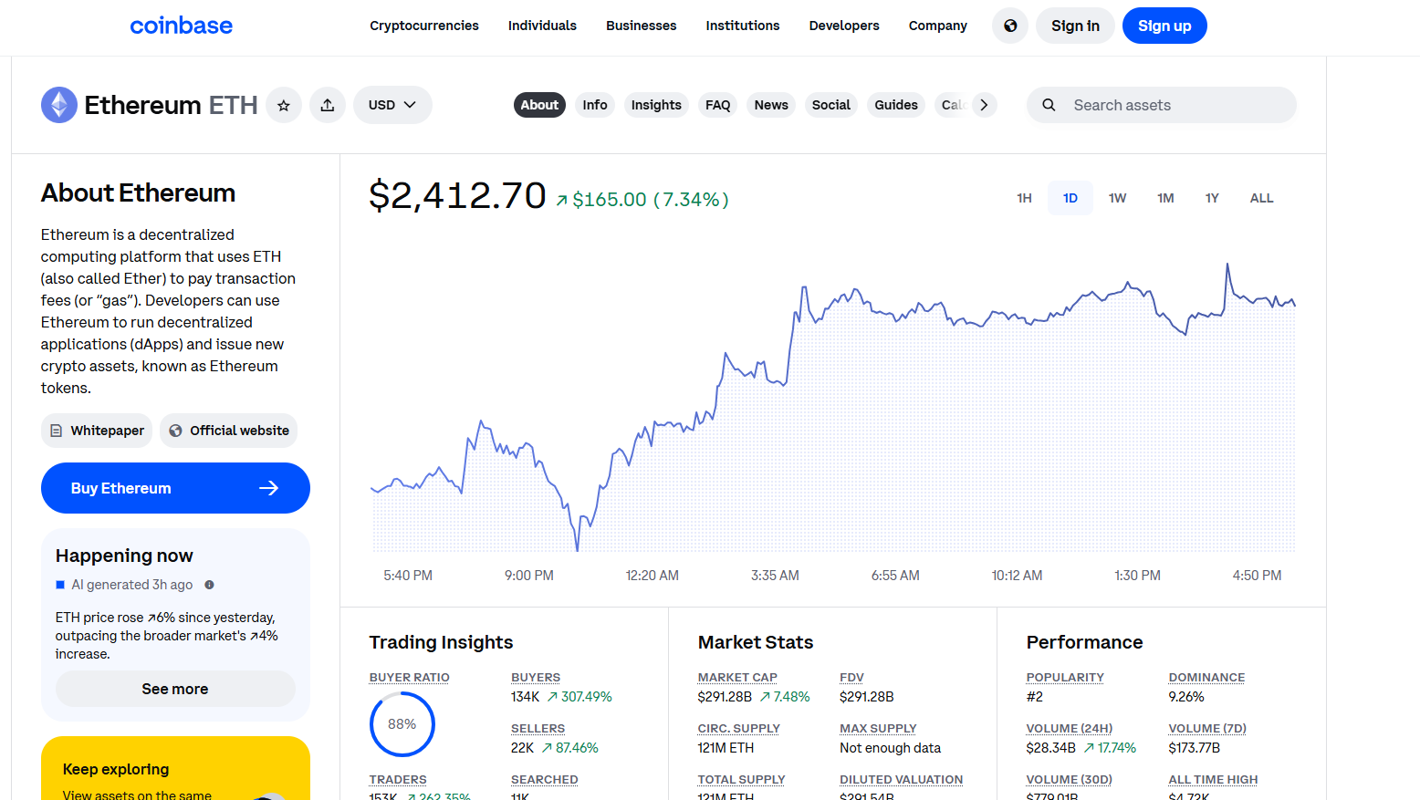Click the BUYER RATIO label
The width and height of the screenshot is (1420, 800).
tap(409, 678)
